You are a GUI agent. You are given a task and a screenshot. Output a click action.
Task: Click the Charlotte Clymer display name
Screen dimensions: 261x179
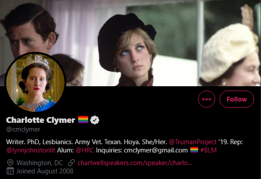click(41, 120)
